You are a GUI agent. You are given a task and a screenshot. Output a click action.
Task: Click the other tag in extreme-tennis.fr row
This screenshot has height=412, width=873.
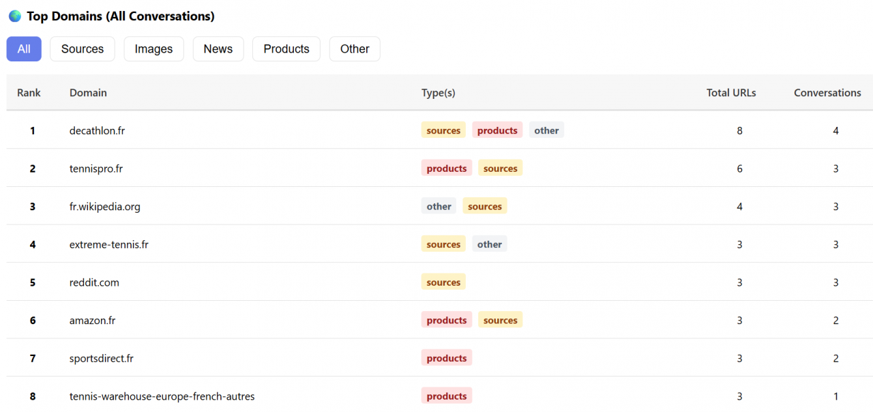pos(490,244)
